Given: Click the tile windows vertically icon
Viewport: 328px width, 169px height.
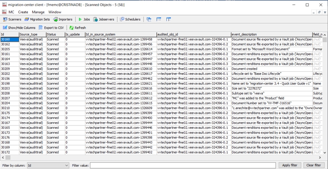Looking at the screenshot, I should (x=169, y=19).
